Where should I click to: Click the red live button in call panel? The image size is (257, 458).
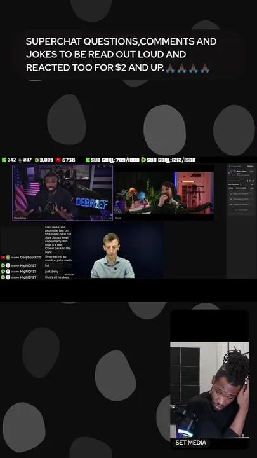pyautogui.click(x=251, y=172)
